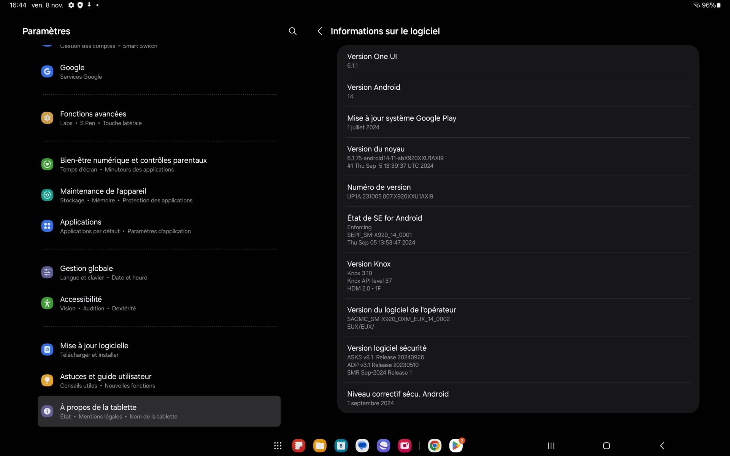Tap the Gestion globale sliders icon

point(47,272)
